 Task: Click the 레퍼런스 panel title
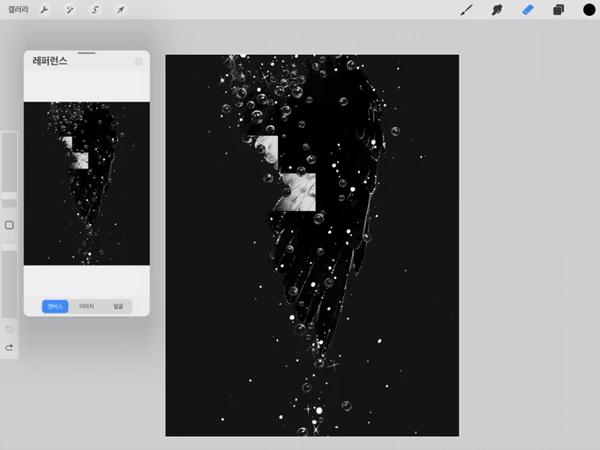(49, 61)
